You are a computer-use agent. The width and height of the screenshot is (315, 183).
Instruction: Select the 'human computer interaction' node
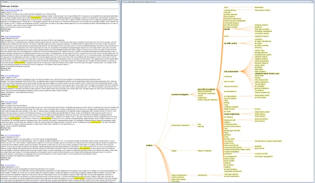[208, 100]
